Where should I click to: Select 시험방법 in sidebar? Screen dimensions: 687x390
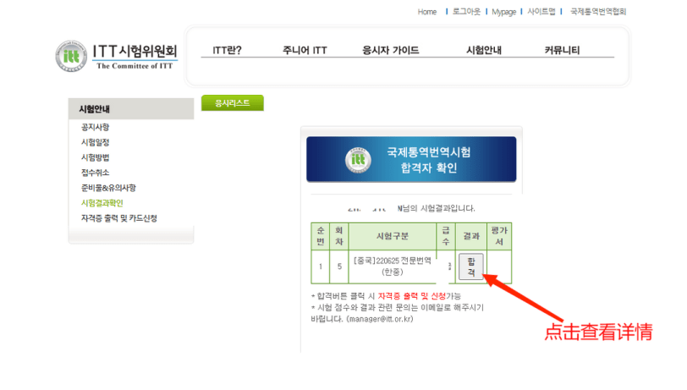pos(95,157)
